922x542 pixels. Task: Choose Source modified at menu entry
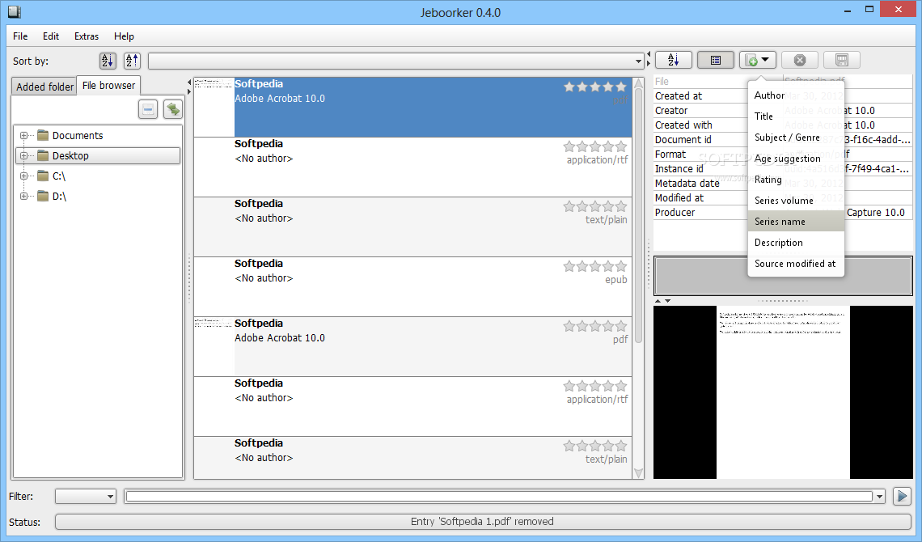click(x=796, y=264)
